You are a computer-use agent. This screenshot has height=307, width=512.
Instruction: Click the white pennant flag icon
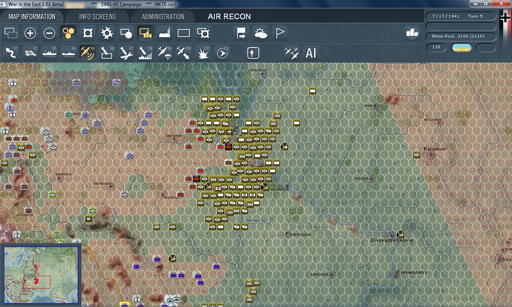click(x=280, y=33)
